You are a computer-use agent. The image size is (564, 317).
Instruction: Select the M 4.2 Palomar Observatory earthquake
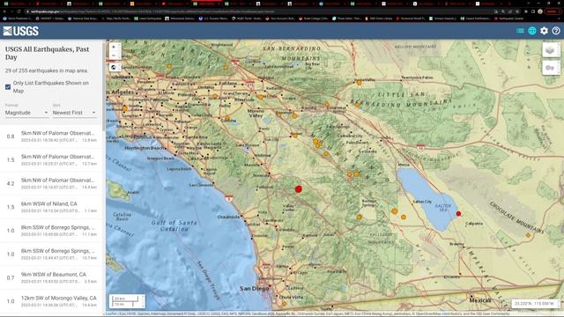click(51, 183)
